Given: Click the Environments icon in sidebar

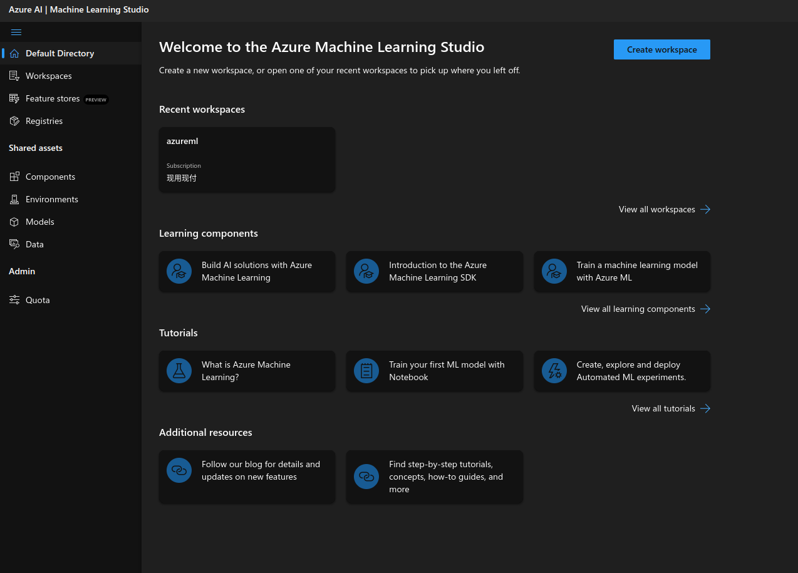Looking at the screenshot, I should pyautogui.click(x=14, y=199).
